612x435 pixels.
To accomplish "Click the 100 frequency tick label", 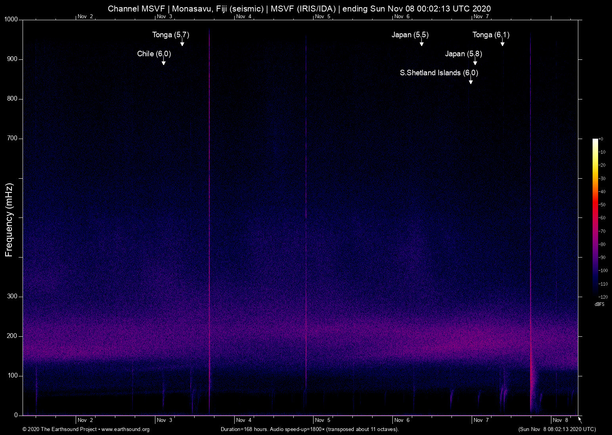I will pyautogui.click(x=13, y=376).
